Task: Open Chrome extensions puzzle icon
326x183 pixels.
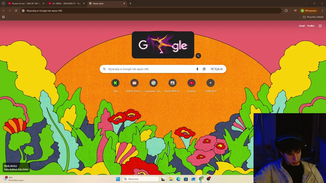Action: coord(286,11)
